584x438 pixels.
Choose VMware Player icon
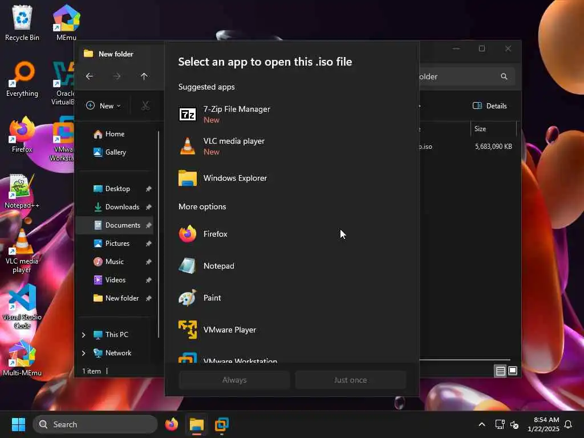coord(187,330)
